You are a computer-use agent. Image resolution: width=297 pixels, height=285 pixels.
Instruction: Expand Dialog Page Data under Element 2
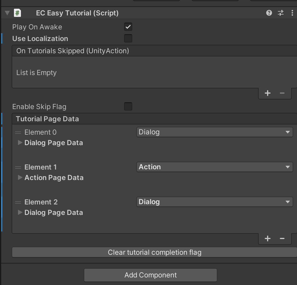(20, 212)
